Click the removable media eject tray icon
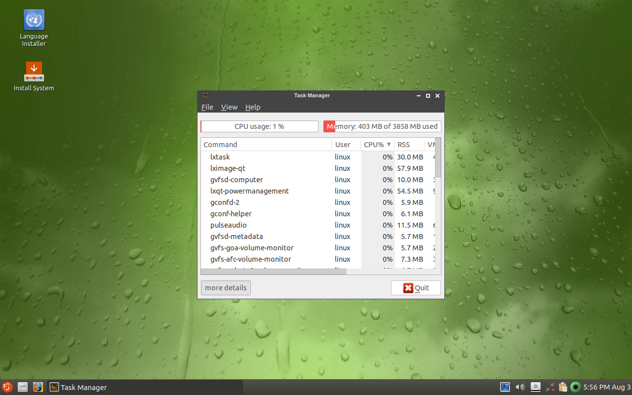This screenshot has width=632, height=395. click(x=536, y=387)
